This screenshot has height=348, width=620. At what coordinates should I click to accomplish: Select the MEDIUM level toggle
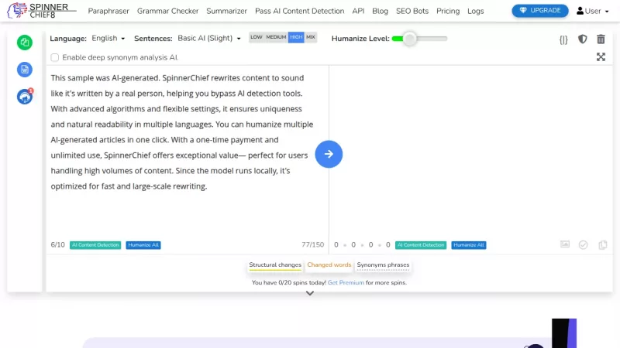(276, 37)
